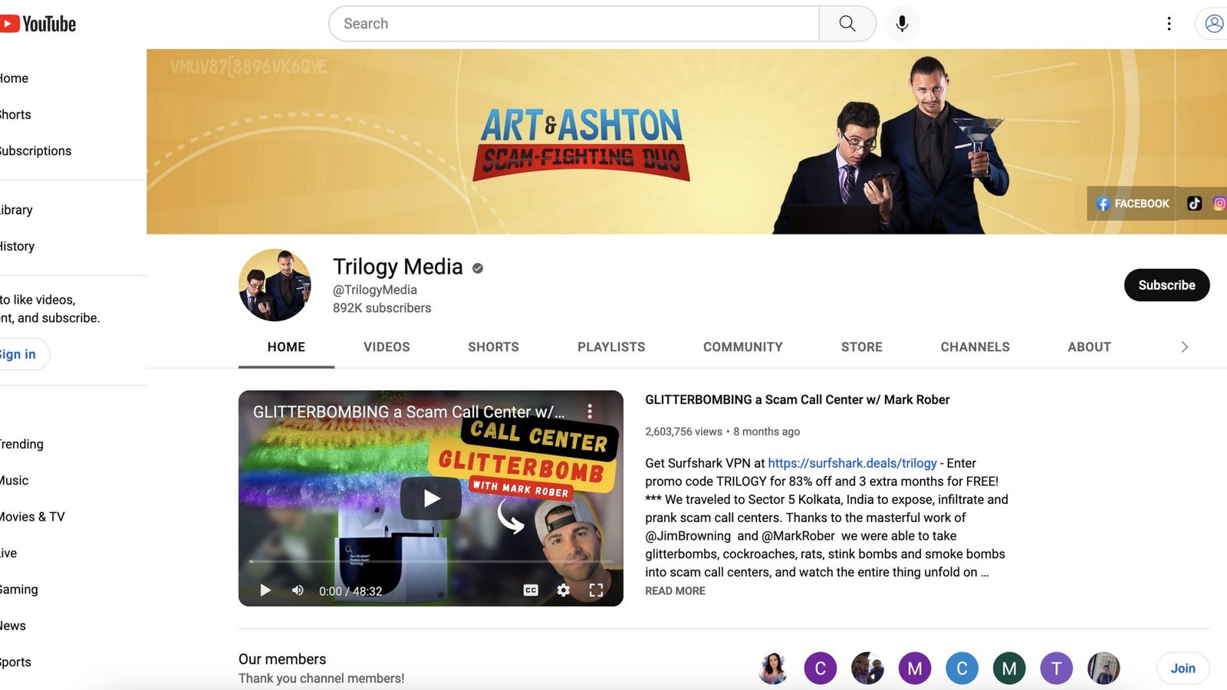Open the featured video's three-dot menu
Viewport: 1227px width, 690px height.
(590, 412)
